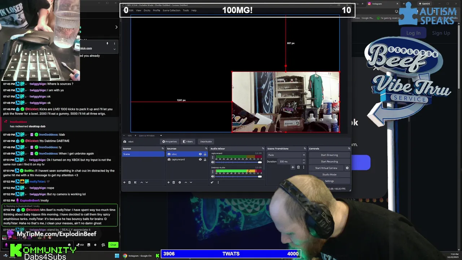Viewport: 462px width, 260px height.
Task: Open the Scene Collection menu
Action: pyautogui.click(x=171, y=10)
